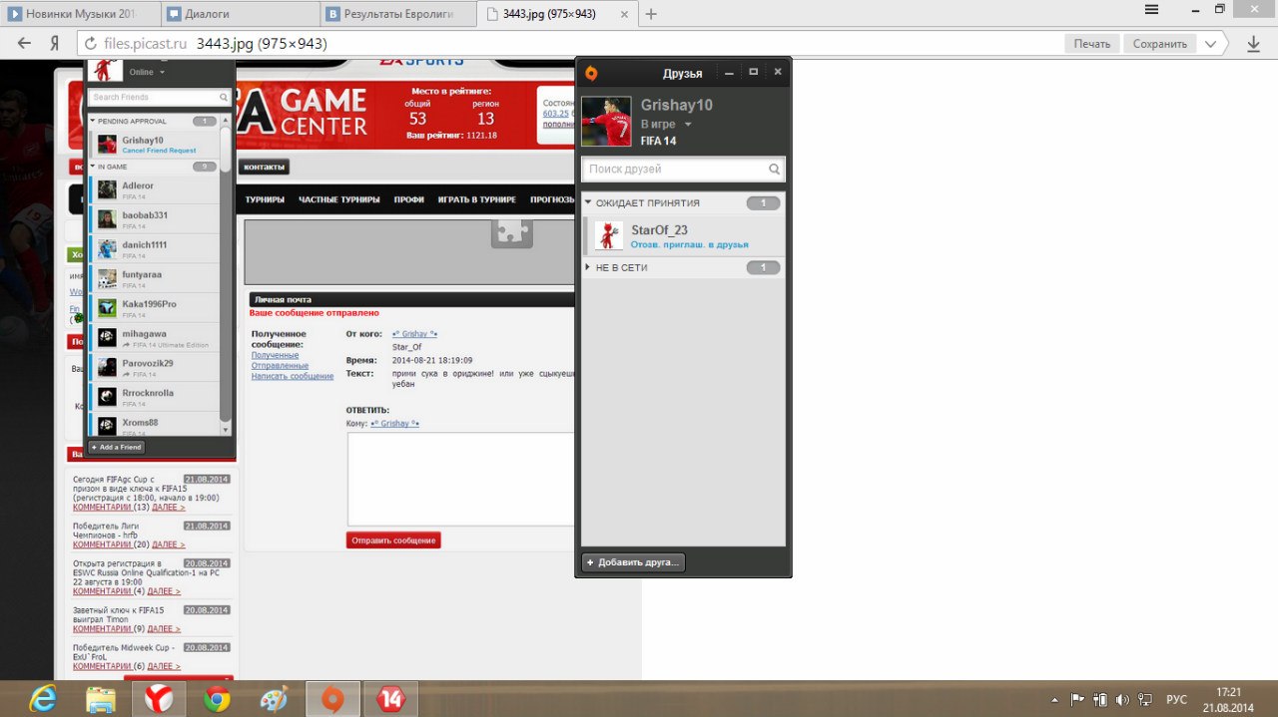1278x717 pixels.
Task: Switch to FIFA 14 in the taskbar
Action: [x=390, y=700]
